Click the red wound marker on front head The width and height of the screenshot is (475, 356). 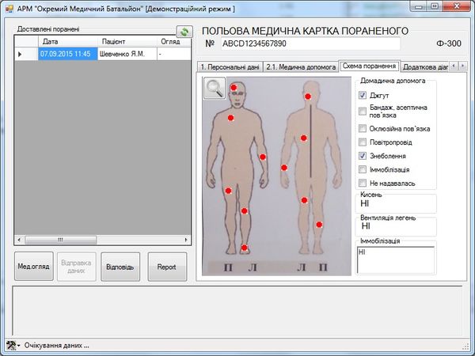coord(234,87)
